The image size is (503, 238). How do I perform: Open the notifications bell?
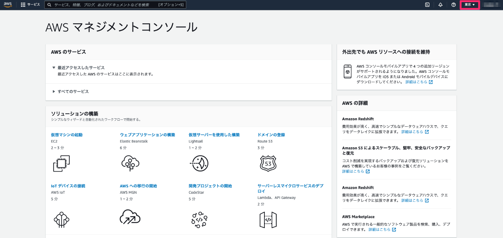click(x=440, y=5)
